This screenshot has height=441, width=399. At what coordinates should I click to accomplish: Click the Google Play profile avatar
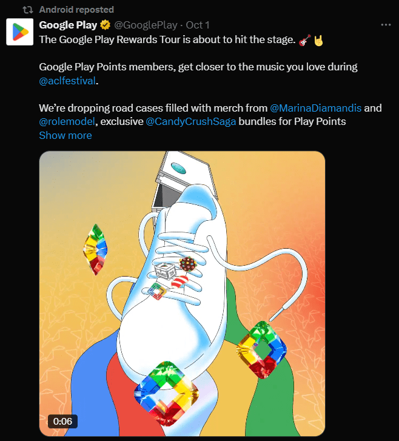point(19,32)
